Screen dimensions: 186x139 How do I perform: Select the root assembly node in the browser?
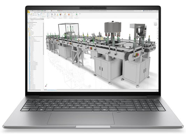point(32,22)
